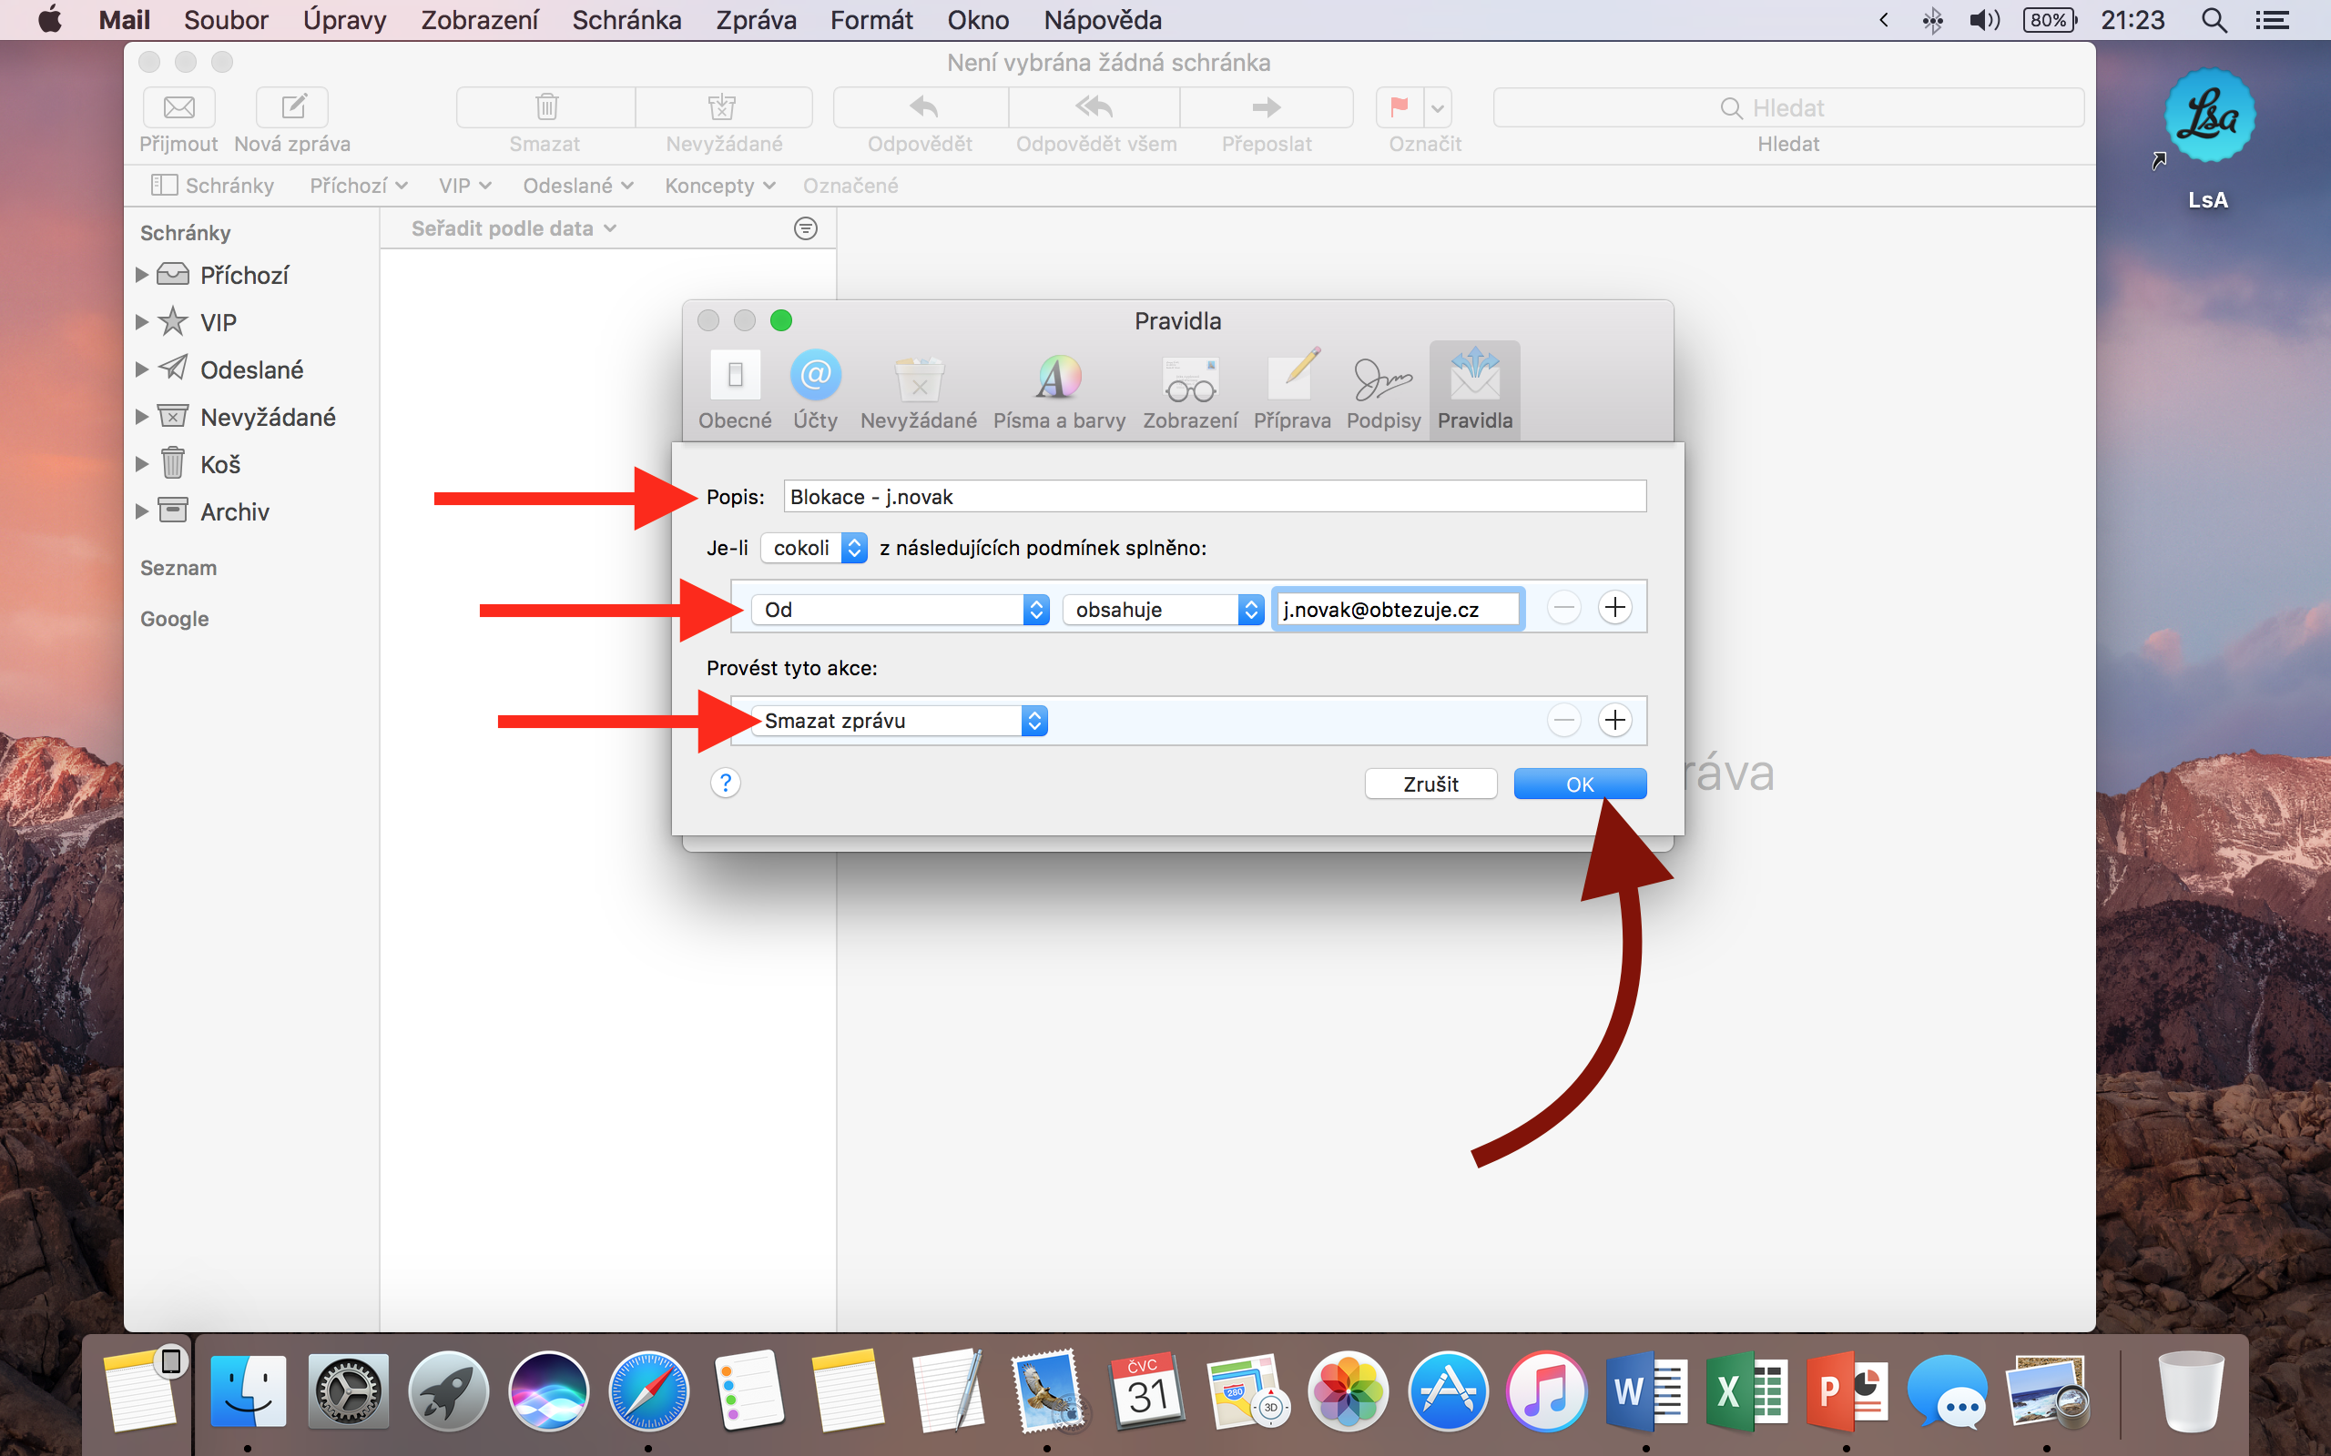Click the Google section header
This screenshot has width=2331, height=1456.
(174, 619)
